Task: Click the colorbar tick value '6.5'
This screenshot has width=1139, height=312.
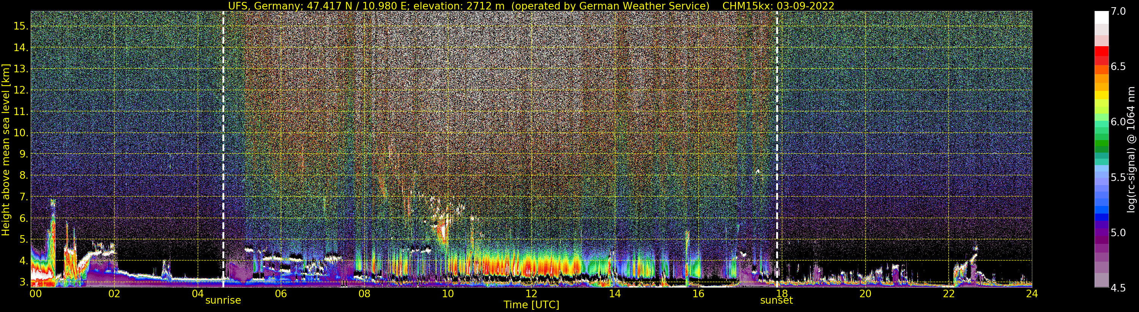Action: (1118, 67)
